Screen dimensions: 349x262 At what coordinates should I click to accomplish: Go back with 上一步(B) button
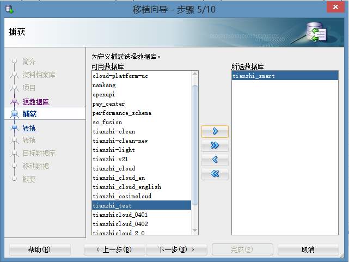click(114, 249)
